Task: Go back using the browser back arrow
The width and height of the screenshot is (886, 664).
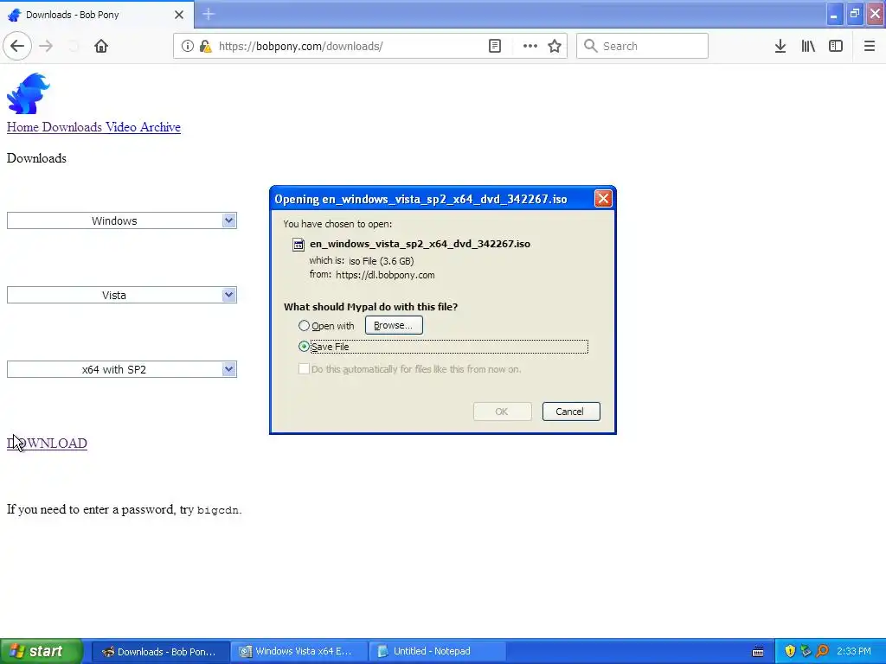Action: [17, 46]
